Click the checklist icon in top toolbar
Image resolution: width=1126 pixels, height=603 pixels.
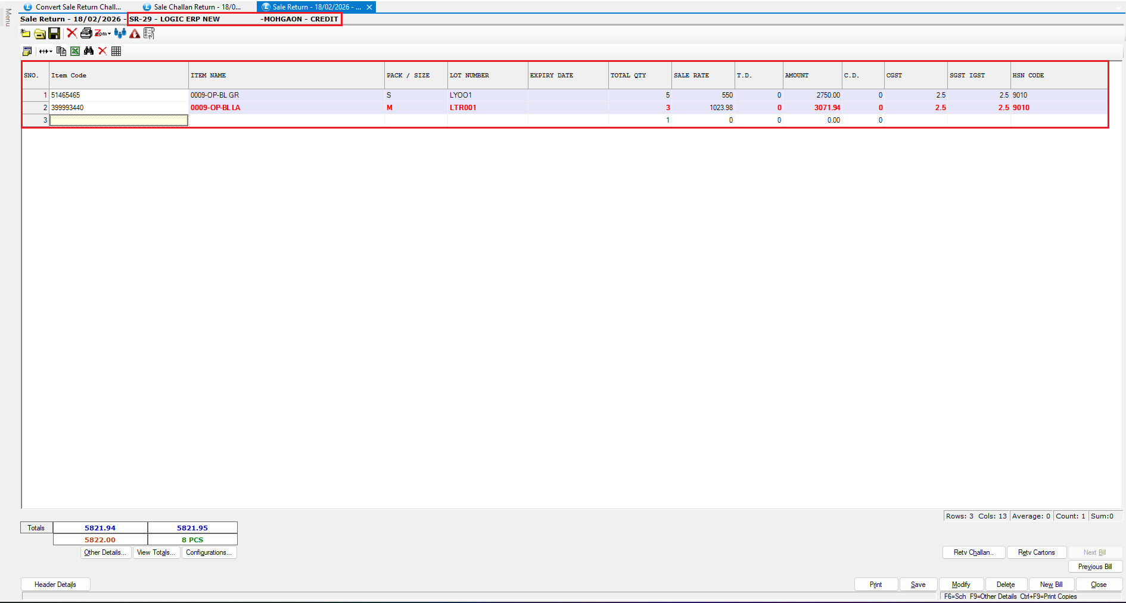tap(149, 33)
